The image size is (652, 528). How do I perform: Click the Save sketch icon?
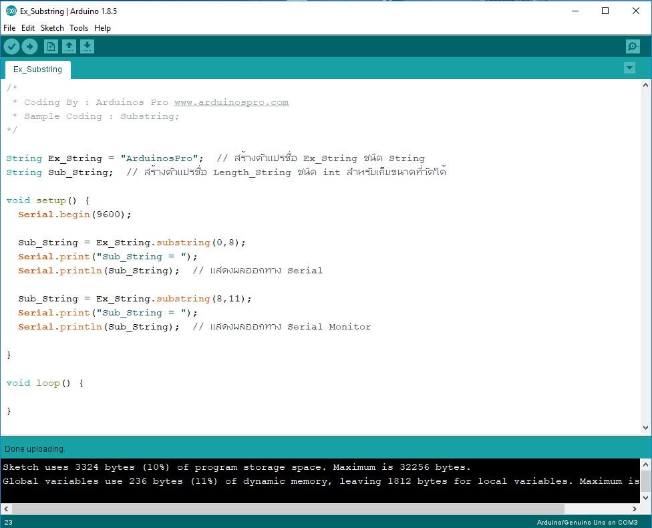88,46
